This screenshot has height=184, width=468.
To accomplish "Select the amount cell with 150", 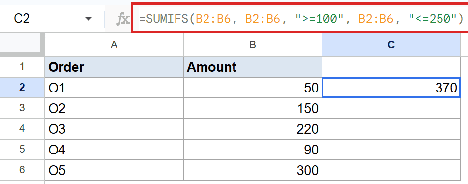I will tap(253, 108).
